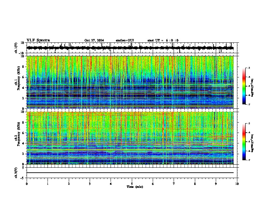Click time axis tick label "7"
The width and height of the screenshot is (267, 206).
tap(174, 184)
